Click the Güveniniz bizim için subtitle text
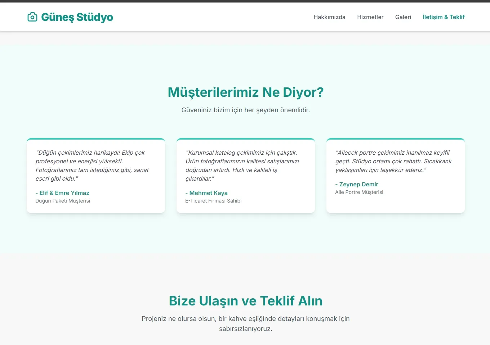 pyautogui.click(x=245, y=110)
